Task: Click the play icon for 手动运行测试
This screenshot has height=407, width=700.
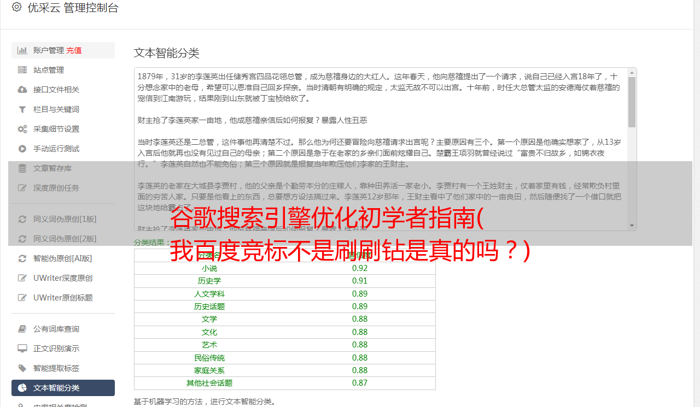Action: [x=22, y=149]
